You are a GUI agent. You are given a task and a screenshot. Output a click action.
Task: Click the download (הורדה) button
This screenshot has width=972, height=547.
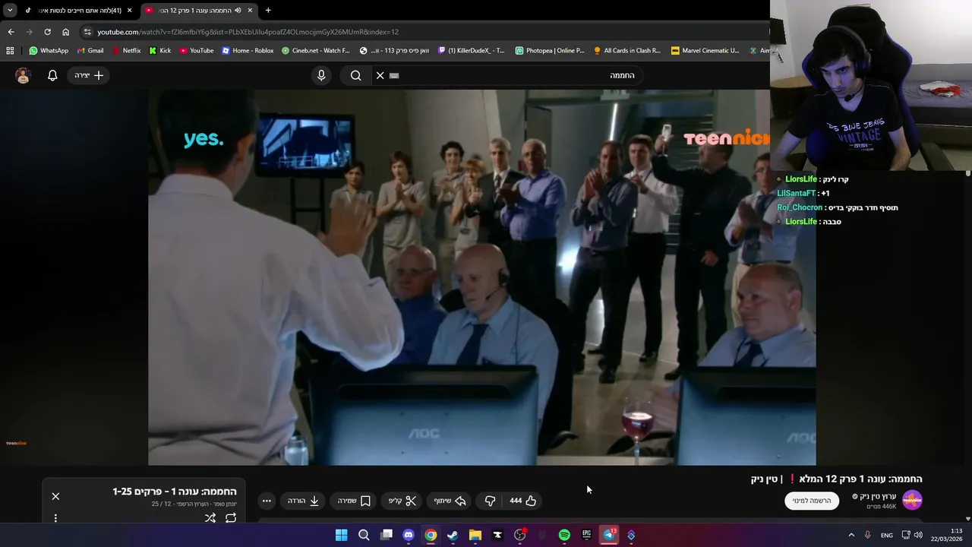point(303,501)
